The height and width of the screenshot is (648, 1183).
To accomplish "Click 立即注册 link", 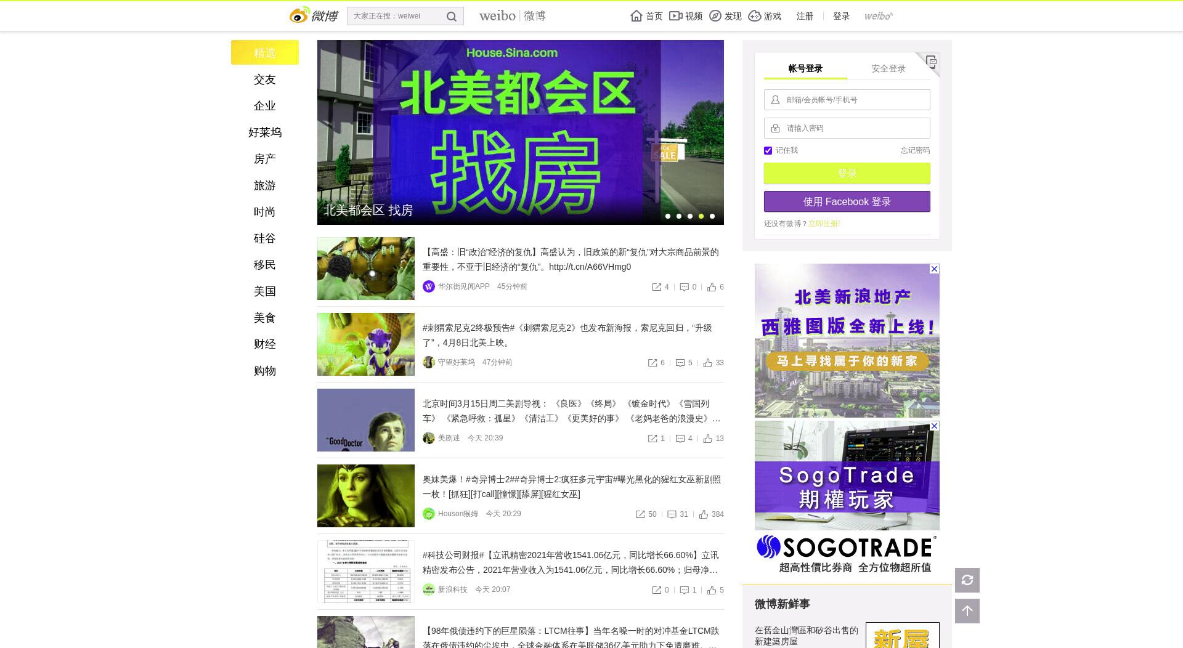I will coord(824,224).
